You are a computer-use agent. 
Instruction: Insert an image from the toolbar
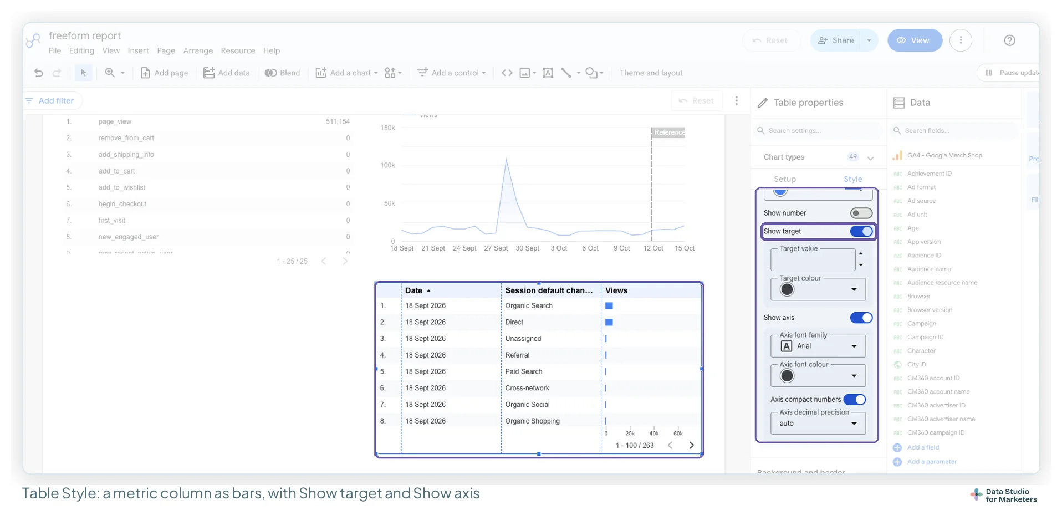point(524,73)
